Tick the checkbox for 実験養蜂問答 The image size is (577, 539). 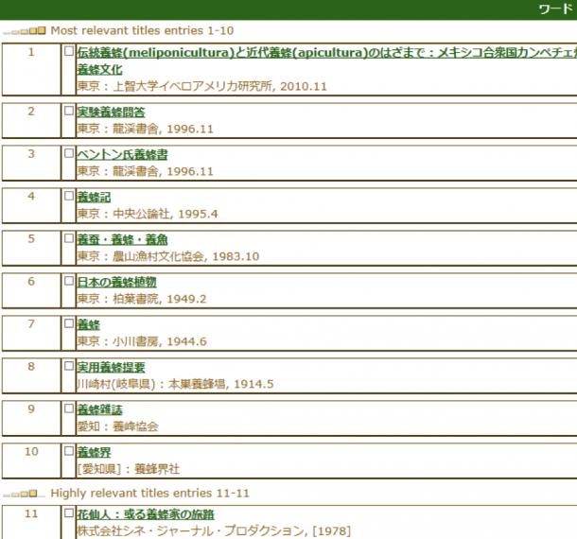click(x=69, y=111)
